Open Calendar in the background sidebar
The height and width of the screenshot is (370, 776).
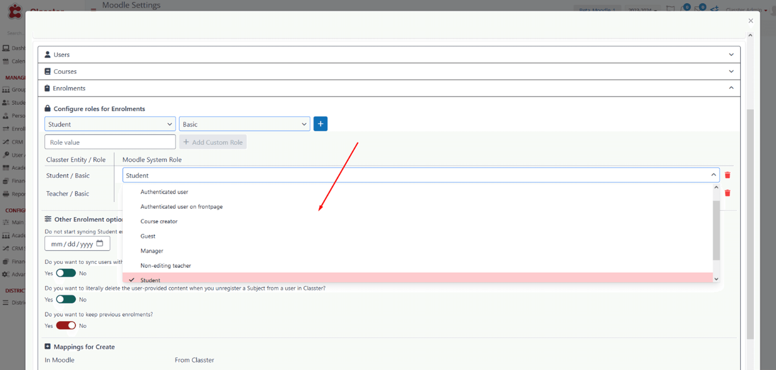tap(14, 61)
